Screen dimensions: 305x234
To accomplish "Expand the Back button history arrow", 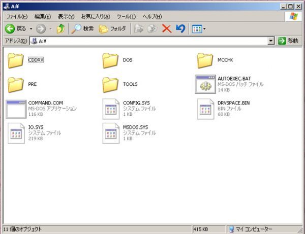I will (x=30, y=29).
